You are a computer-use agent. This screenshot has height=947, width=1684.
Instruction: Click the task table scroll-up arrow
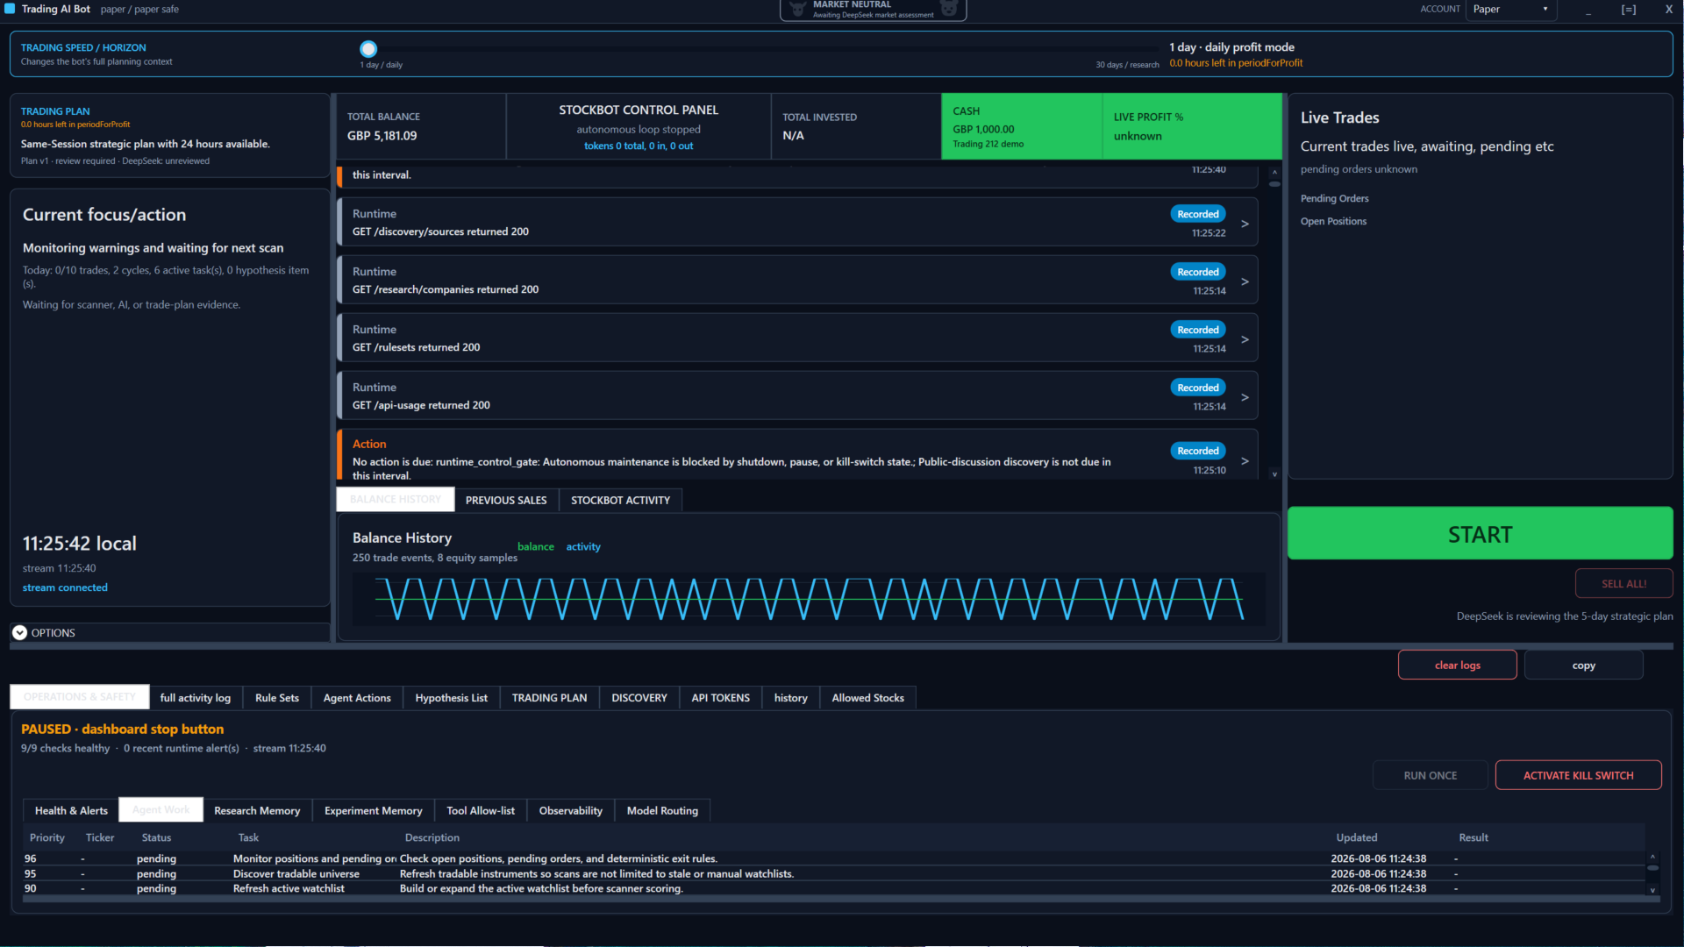pyautogui.click(x=1652, y=857)
